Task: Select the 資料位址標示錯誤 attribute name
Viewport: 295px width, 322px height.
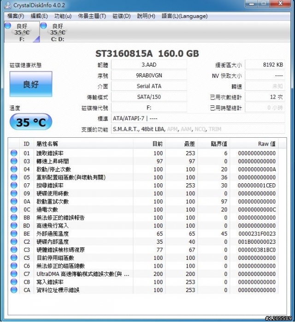Action: 58,290
